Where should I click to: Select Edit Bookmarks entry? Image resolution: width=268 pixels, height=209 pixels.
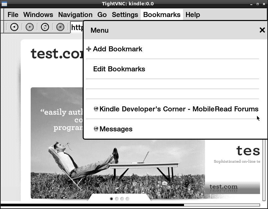coord(172,69)
